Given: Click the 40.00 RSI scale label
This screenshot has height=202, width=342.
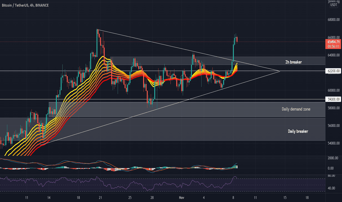Looking at the screenshot, I should [x=331, y=188].
